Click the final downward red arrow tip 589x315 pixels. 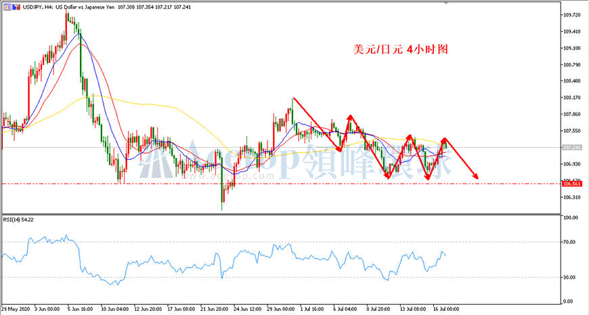(476, 177)
